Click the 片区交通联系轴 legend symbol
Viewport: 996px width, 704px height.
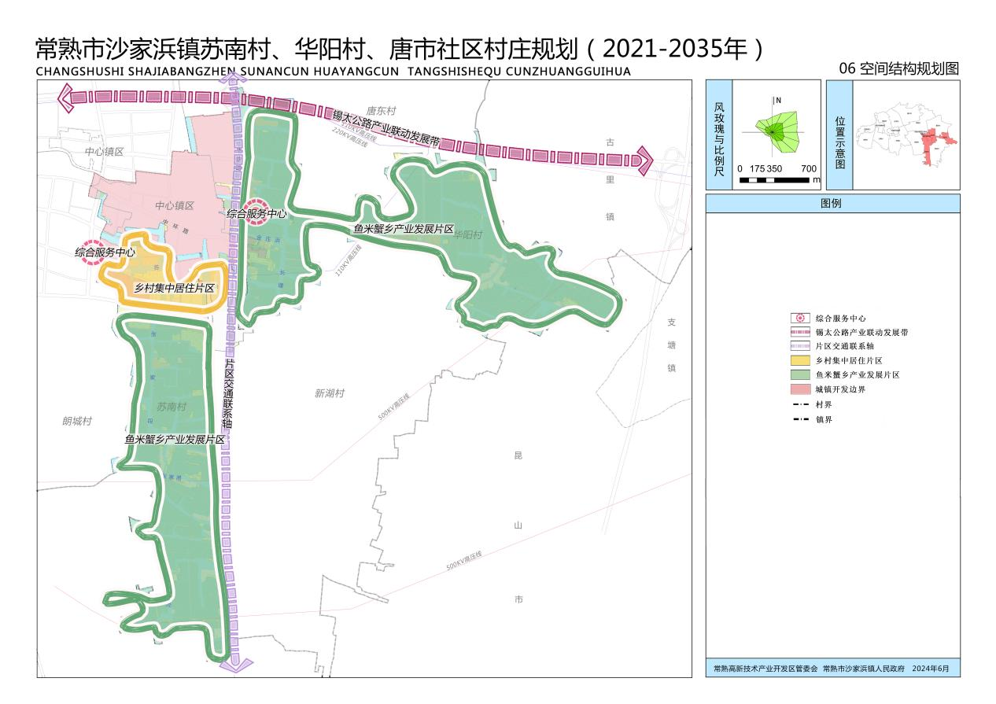800,347
